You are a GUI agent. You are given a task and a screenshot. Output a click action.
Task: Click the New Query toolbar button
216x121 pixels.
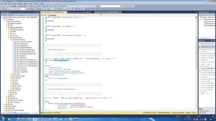tap(22, 6)
